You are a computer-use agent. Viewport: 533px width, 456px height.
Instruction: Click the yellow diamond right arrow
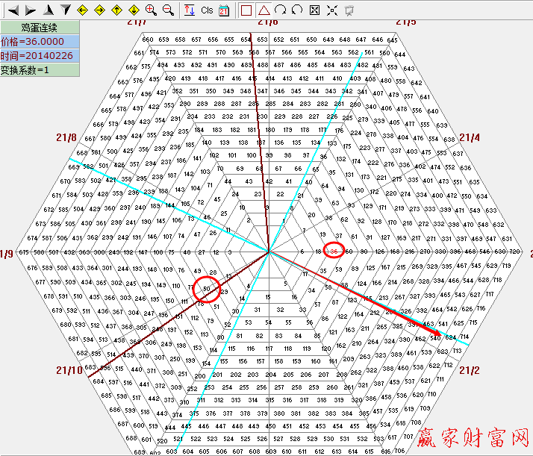(x=99, y=10)
